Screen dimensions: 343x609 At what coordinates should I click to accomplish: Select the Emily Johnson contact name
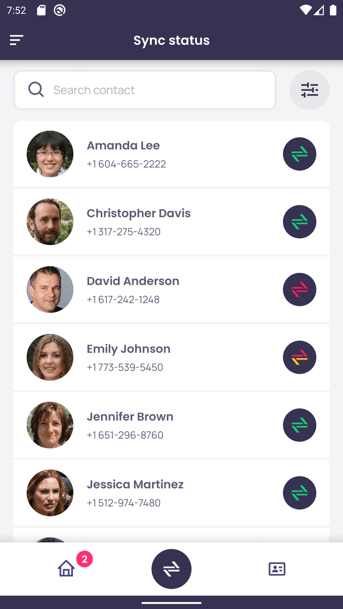click(128, 349)
